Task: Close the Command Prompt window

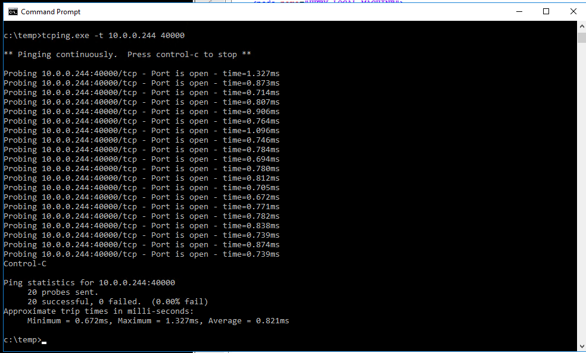Action: [x=573, y=11]
